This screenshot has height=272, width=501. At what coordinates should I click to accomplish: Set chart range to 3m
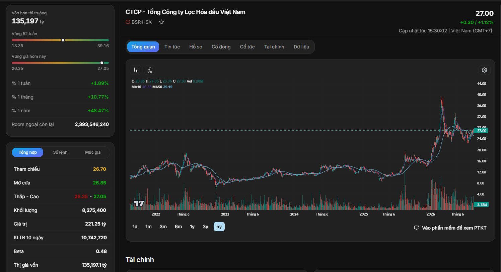pos(163,227)
